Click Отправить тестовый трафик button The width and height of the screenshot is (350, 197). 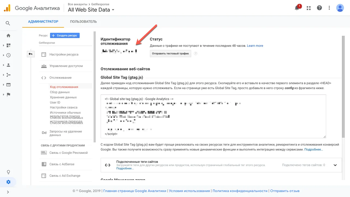(x=170, y=54)
